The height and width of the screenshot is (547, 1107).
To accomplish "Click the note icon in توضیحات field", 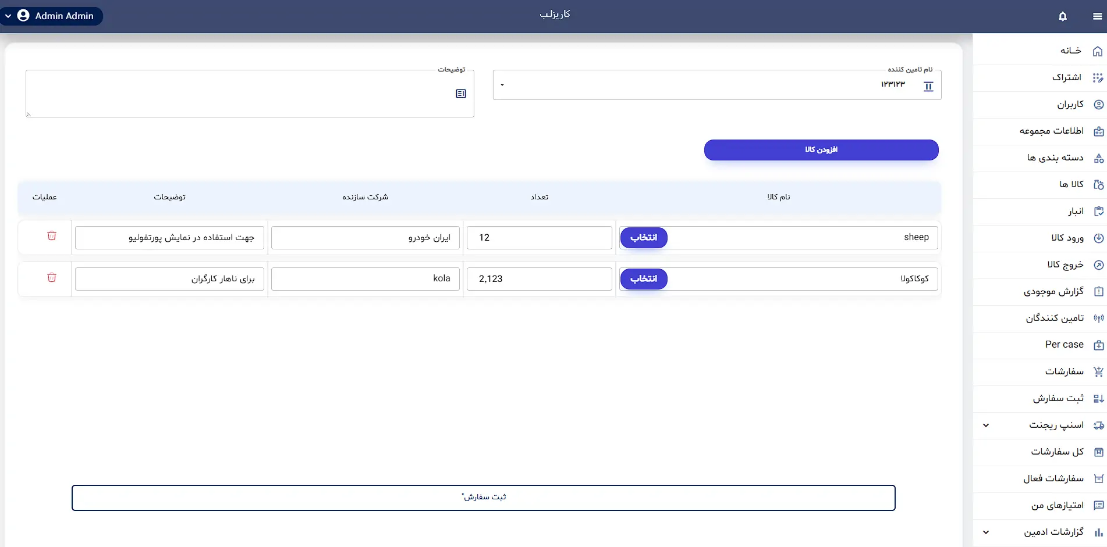I will tap(461, 94).
